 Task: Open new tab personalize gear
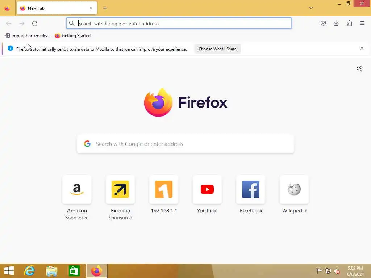click(x=360, y=68)
